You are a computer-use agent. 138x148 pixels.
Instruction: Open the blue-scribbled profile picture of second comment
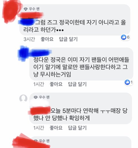click(x=24, y=53)
